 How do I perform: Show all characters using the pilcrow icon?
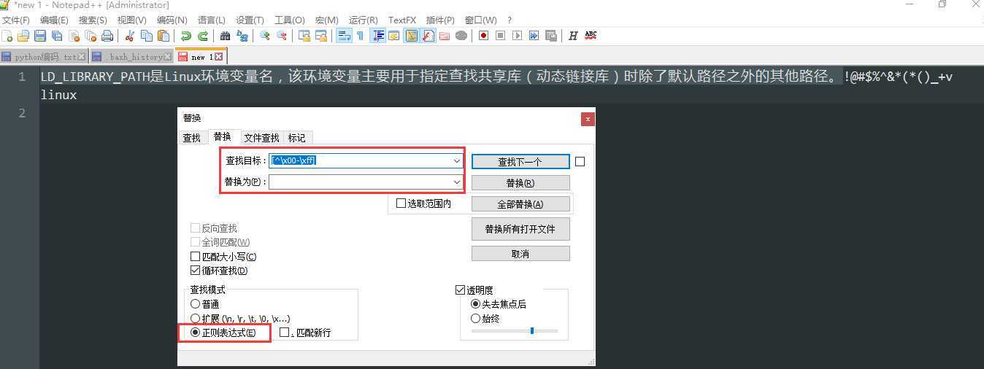[x=360, y=35]
